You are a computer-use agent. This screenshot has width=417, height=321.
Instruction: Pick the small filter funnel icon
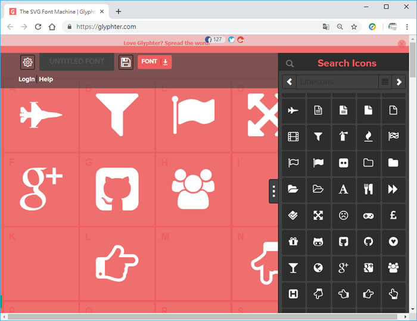[318, 136]
